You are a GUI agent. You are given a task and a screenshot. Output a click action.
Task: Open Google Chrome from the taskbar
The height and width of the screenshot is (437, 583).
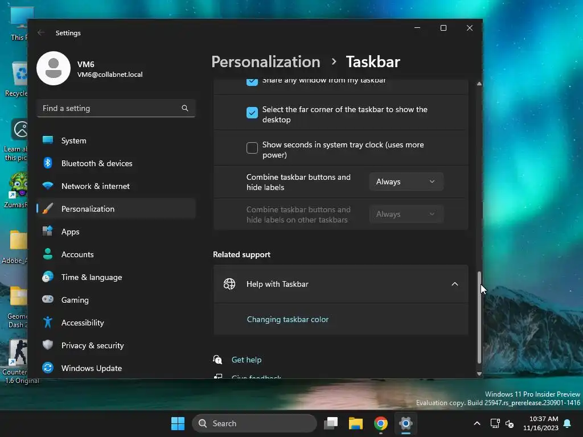[381, 423]
